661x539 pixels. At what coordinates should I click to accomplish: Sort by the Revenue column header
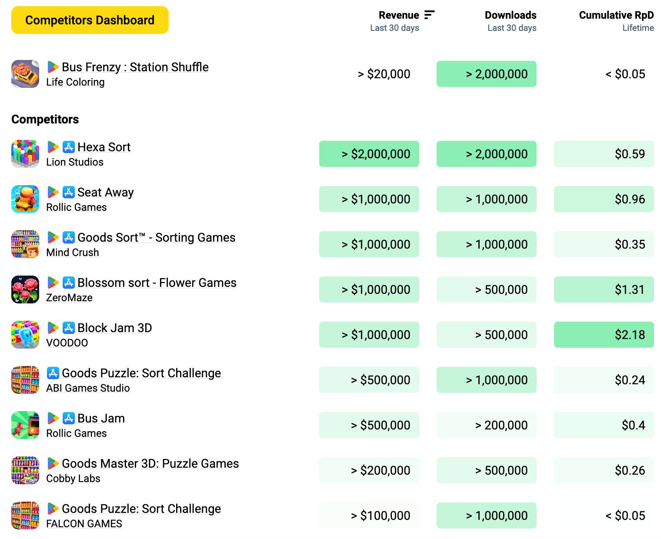[x=399, y=15]
